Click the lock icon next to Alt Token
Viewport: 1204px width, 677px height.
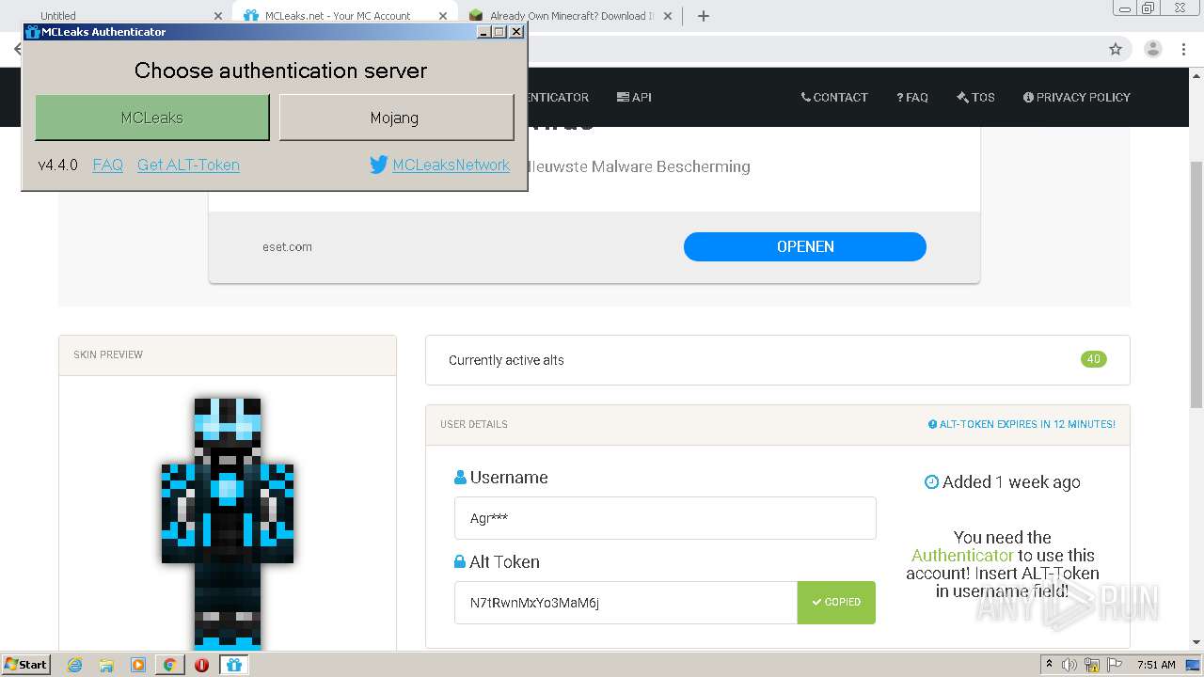click(x=460, y=562)
